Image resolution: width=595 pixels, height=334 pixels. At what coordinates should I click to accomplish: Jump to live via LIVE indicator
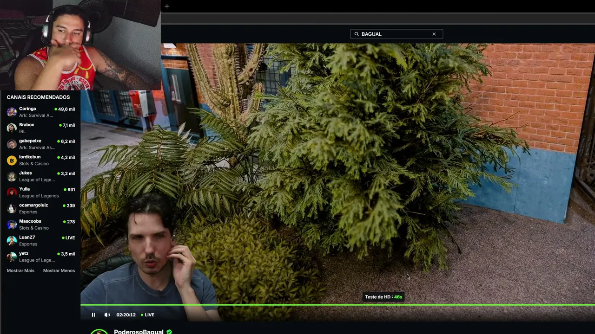(x=148, y=315)
